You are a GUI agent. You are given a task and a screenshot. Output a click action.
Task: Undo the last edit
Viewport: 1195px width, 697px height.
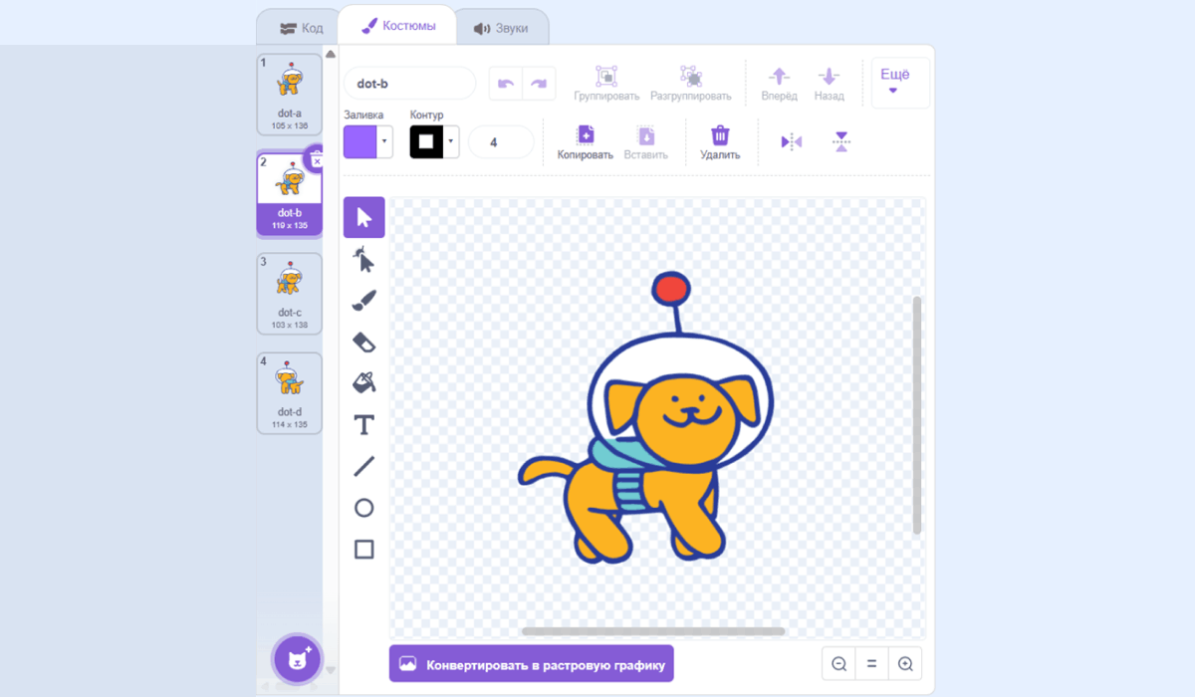[505, 84]
